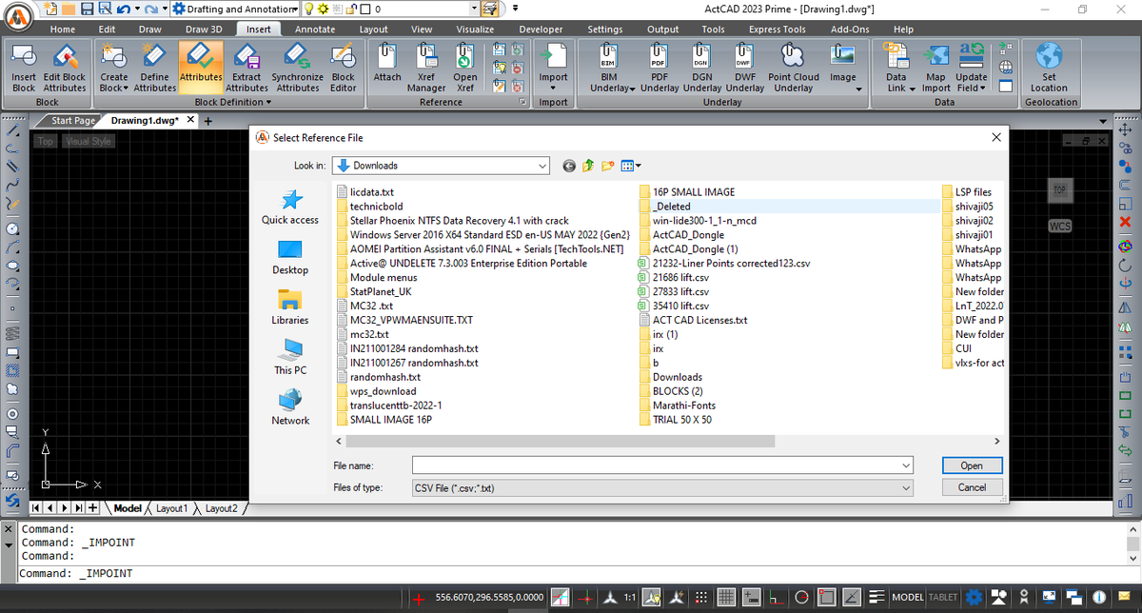Screen dimensions: 1142x613
Task: Click horizontal scrollbar right arrow in file list
Action: [996, 443]
